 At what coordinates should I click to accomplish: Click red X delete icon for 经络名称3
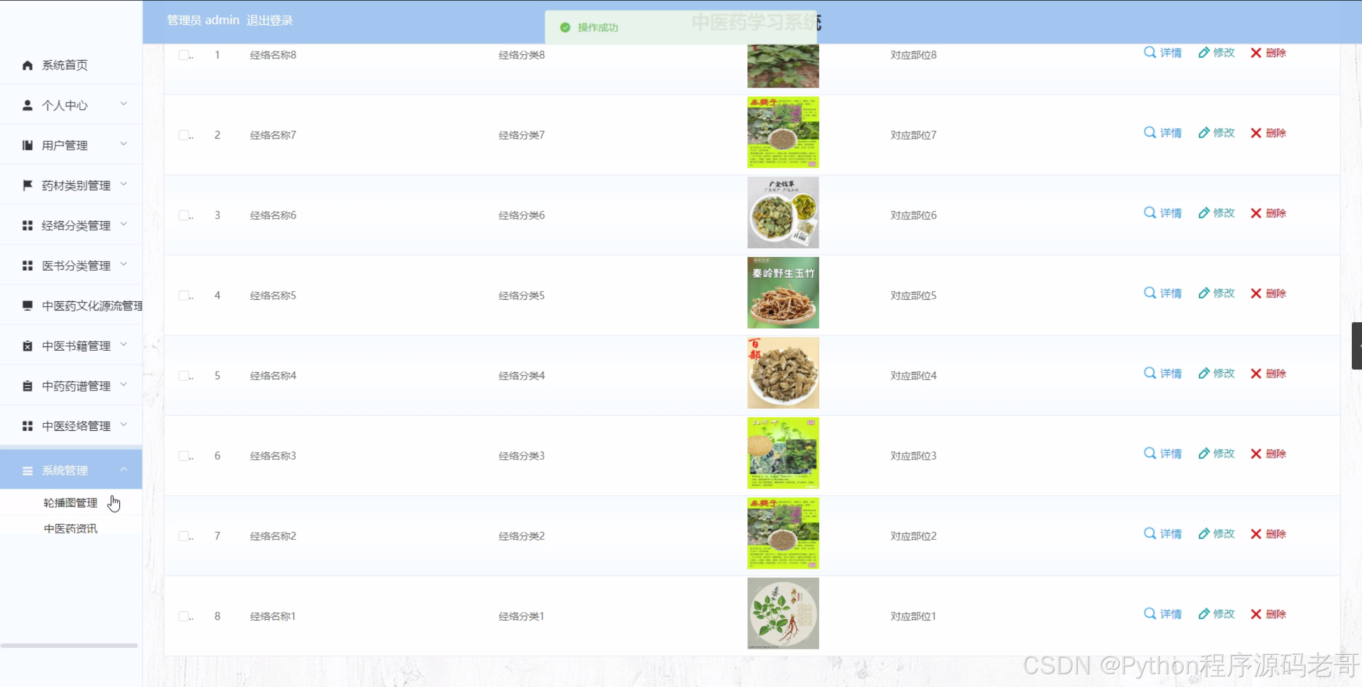point(1256,454)
